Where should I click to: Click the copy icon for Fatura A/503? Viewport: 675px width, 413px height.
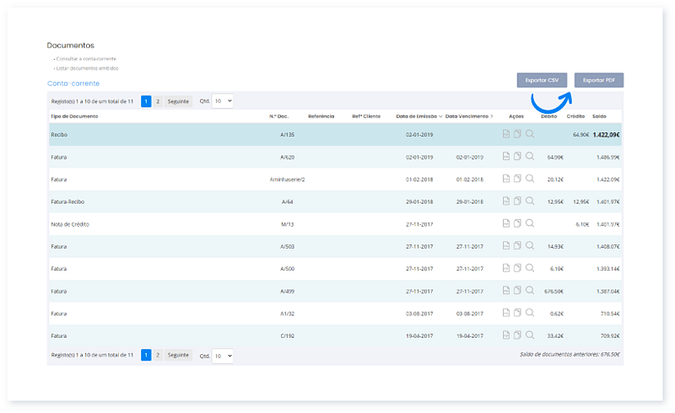517,246
